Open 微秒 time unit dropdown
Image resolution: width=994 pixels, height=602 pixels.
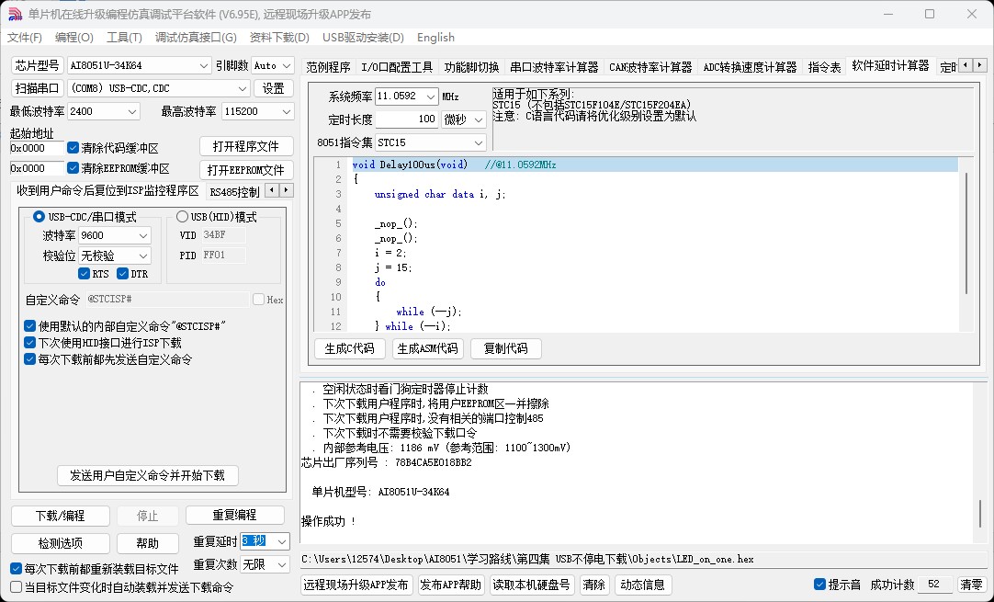463,119
